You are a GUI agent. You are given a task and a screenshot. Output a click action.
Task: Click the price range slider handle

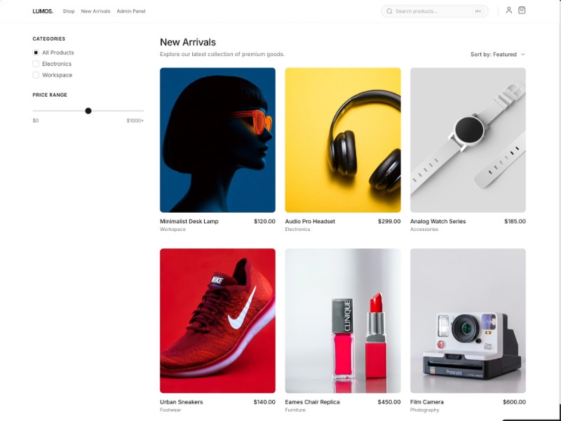88,111
